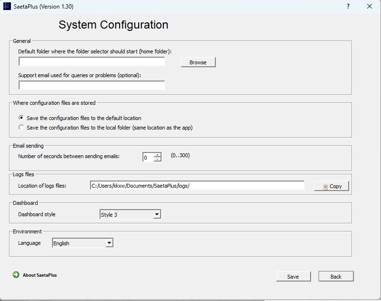Expand the Language dropdown
The height and width of the screenshot is (301, 381).
click(109, 243)
